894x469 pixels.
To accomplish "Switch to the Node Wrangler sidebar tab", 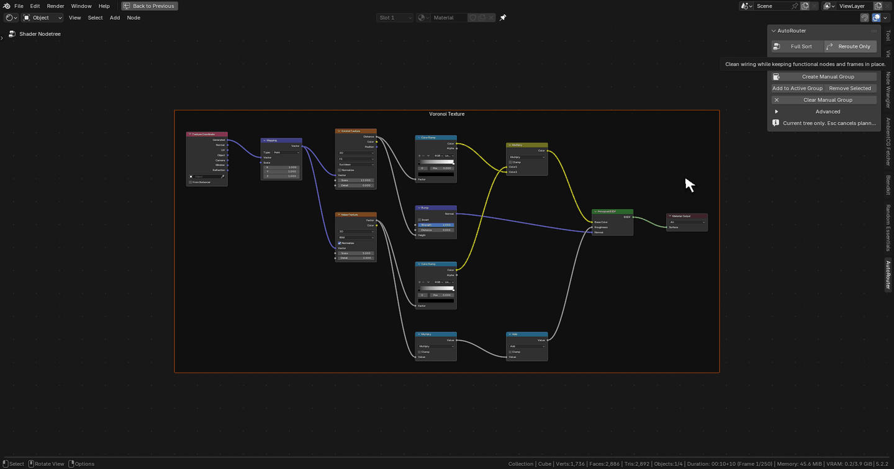I will pos(888,90).
